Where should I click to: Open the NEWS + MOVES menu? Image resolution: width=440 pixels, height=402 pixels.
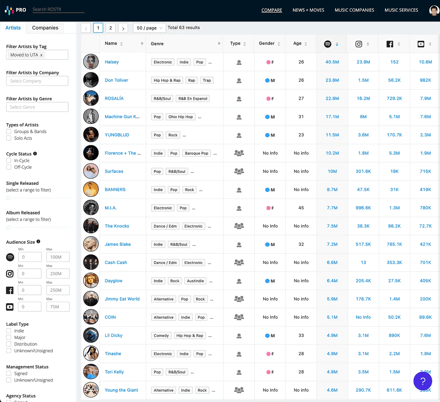[x=308, y=10]
